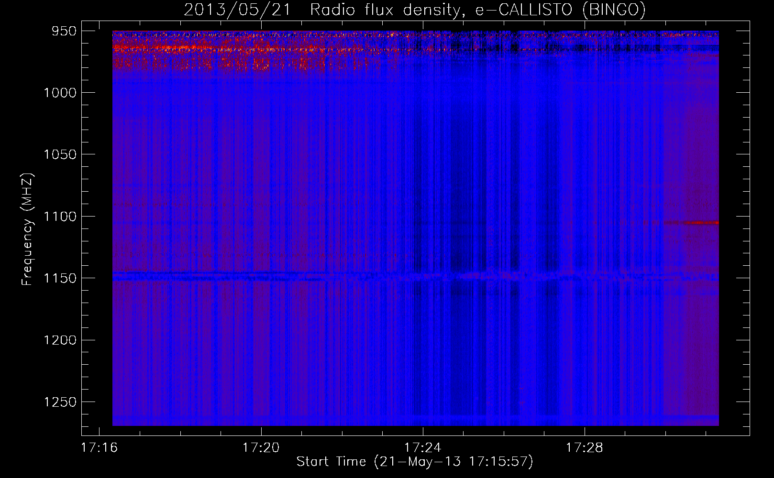The width and height of the screenshot is (774, 478).
Task: Click the 17:16 time axis label
Action: tap(100, 448)
